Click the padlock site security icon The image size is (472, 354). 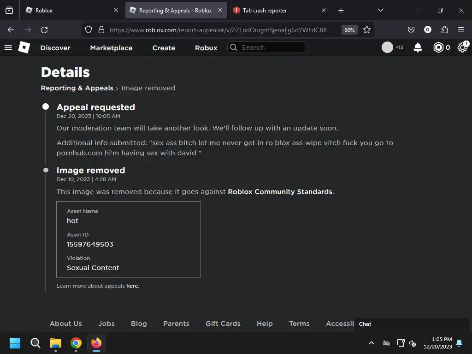pos(101,30)
